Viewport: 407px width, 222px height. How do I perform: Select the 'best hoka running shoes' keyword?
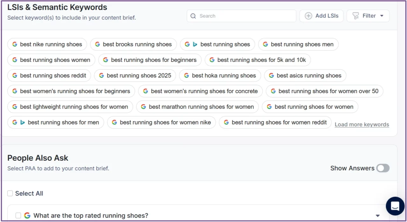224,76
